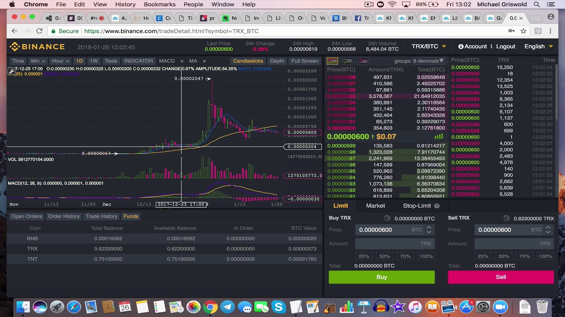Click bid row with amount 2,241,969

pyautogui.click(x=386, y=158)
